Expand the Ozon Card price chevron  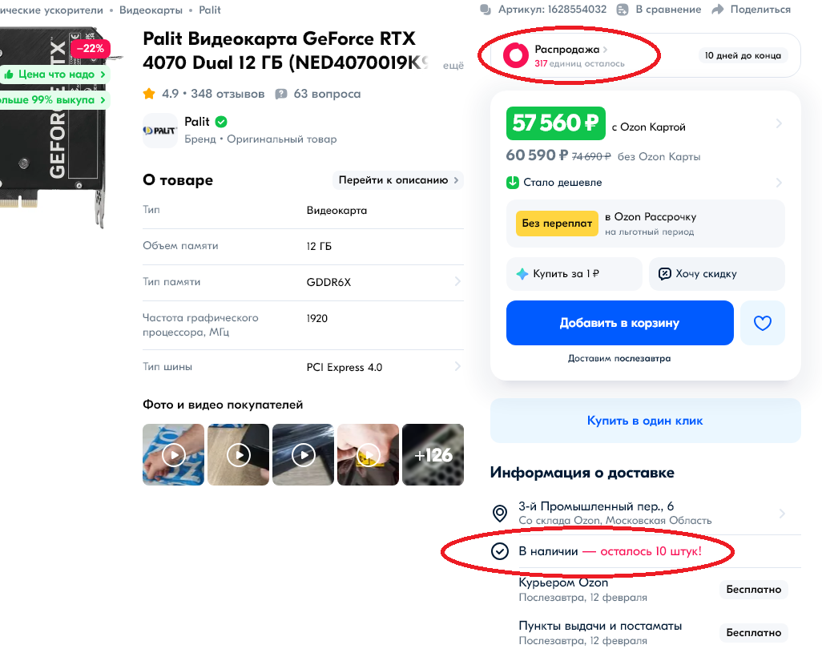779,123
